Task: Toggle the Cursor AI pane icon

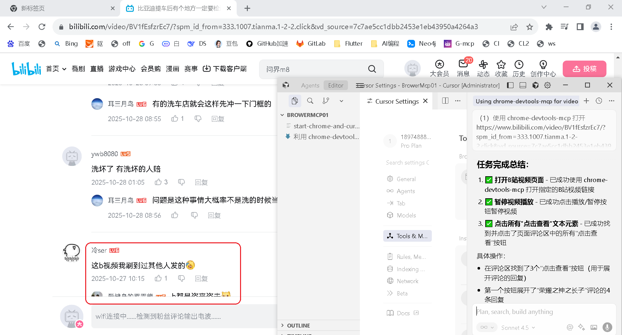Action: click(x=536, y=85)
